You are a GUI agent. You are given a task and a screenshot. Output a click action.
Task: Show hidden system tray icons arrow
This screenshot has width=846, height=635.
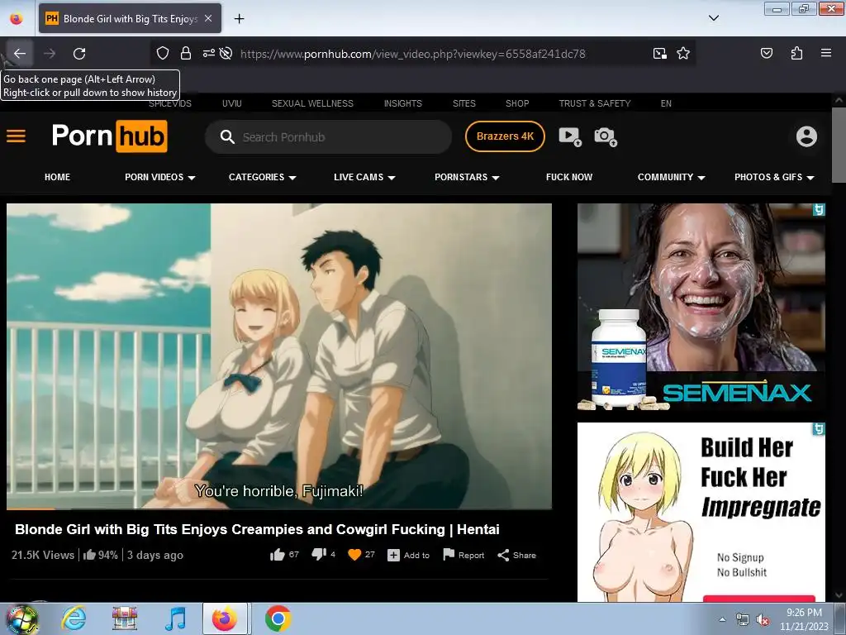point(722,620)
